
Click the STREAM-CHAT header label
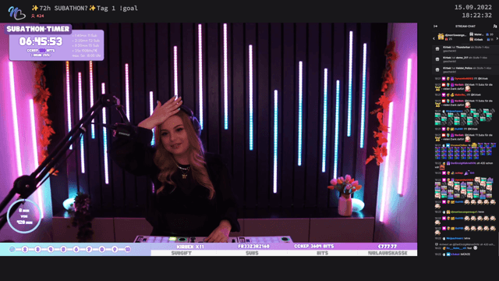click(465, 26)
